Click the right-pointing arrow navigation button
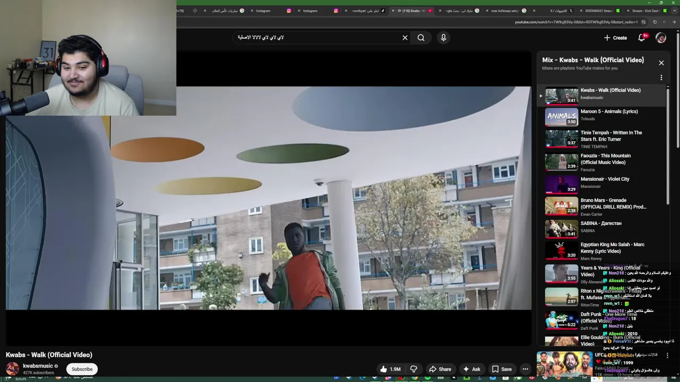Viewport: 680px width, 382px height. (x=675, y=22)
